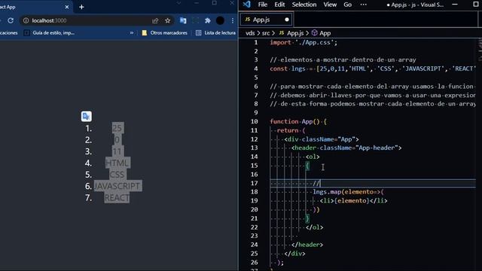Click the const lngs array line
The width and height of the screenshot is (482, 271).
point(373,69)
